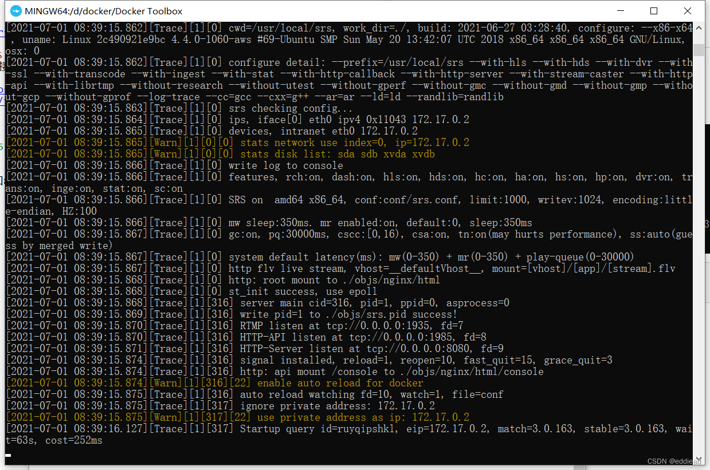Click warning 'enable auto reload for docker'
Viewport: 710px width, 470px height.
pyautogui.click(x=214, y=383)
